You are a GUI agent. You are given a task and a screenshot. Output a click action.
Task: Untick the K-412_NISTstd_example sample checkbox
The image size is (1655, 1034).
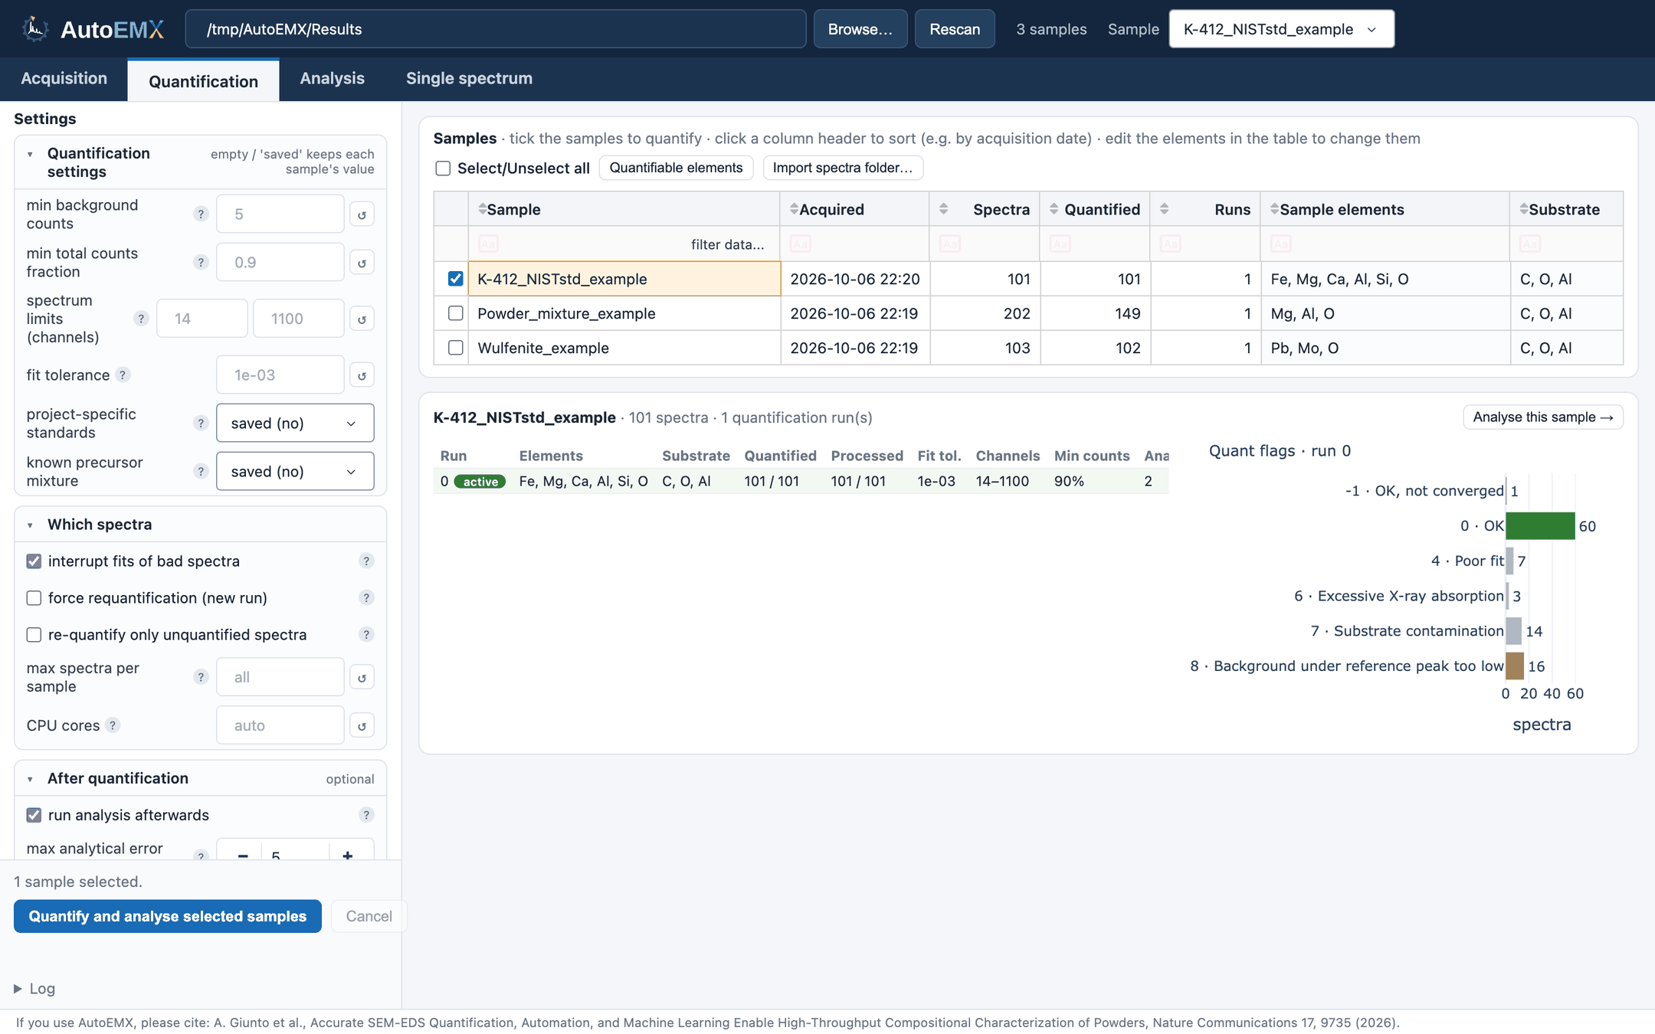coord(455,279)
